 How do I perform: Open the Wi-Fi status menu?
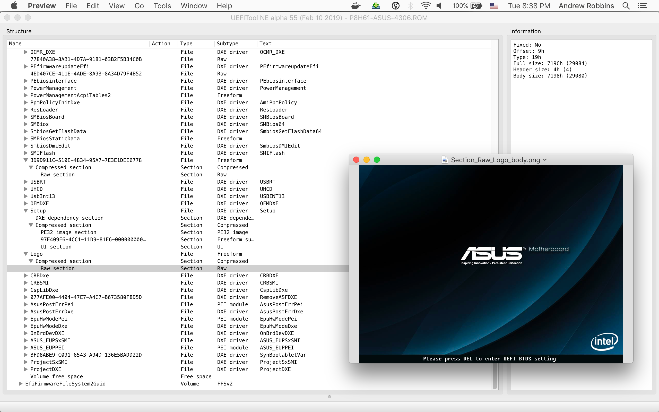pos(426,6)
